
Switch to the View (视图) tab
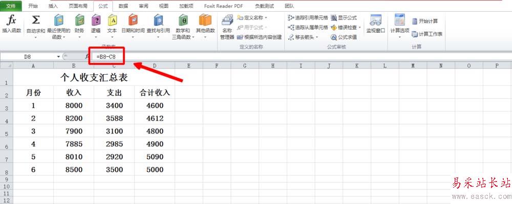pyautogui.click(x=164, y=6)
